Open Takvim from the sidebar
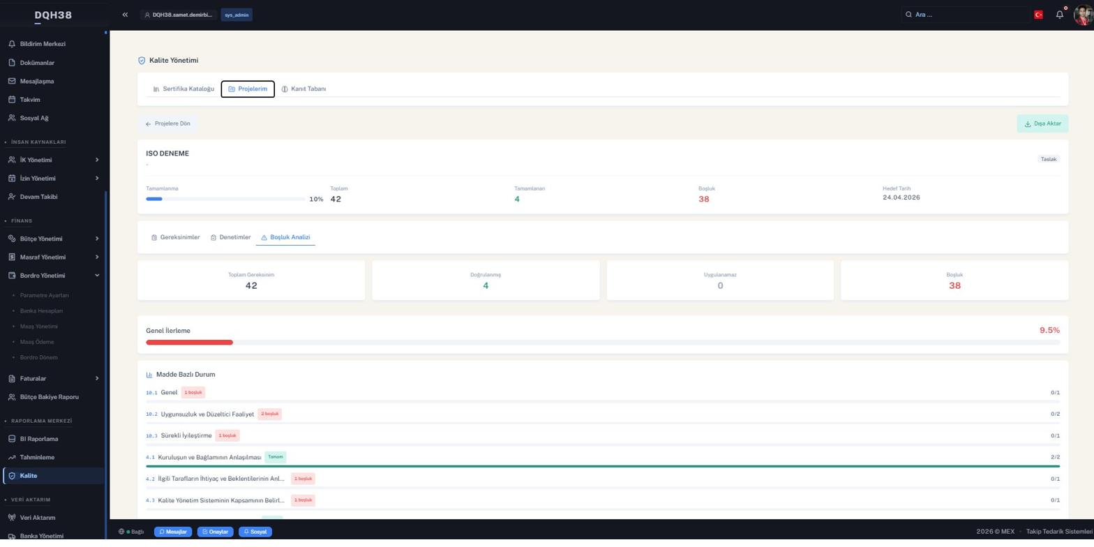Screen dimensions: 1094x547 point(30,100)
